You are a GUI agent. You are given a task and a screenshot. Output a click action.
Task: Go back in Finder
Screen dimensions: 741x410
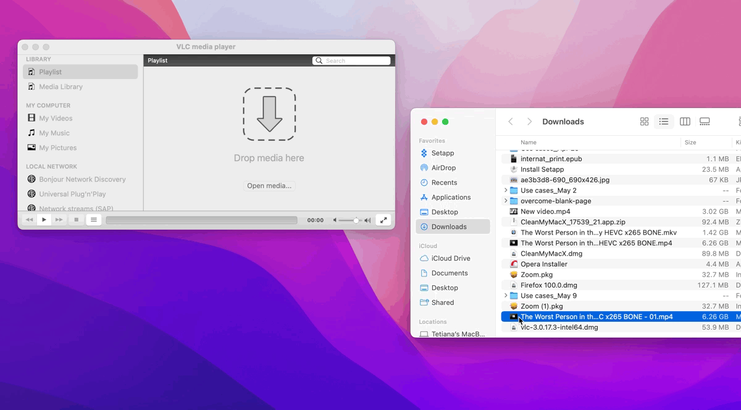[511, 122]
